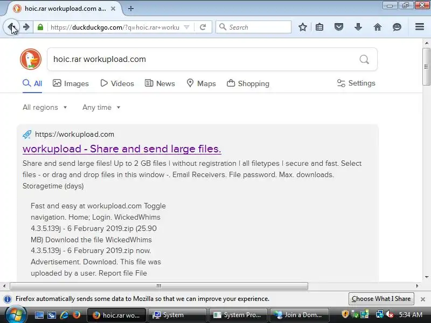Click the horizontal scrollbar thumb
The width and height of the screenshot is (431, 323).
coord(159,286)
